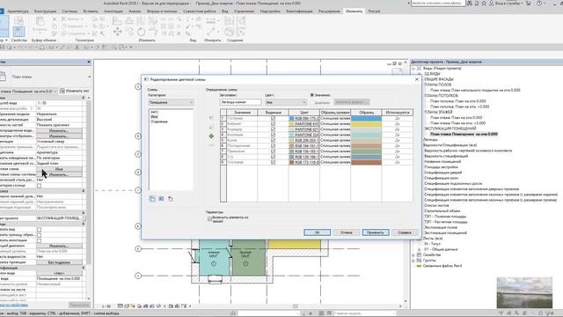563x317 pixels.
Task: Click the Изменить тип icon in properties panel
Action: tap(62, 91)
